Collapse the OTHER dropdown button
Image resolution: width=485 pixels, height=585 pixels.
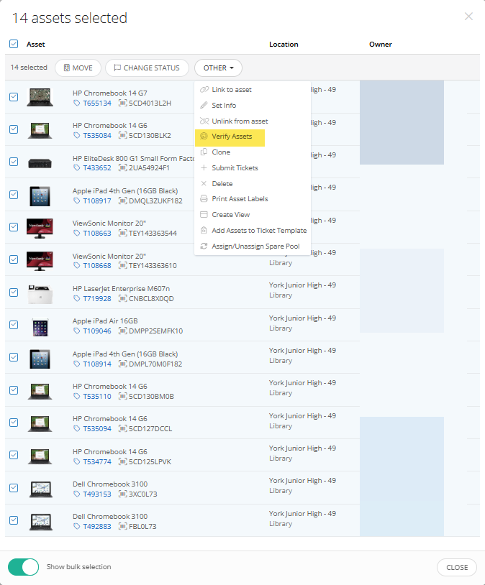point(218,68)
